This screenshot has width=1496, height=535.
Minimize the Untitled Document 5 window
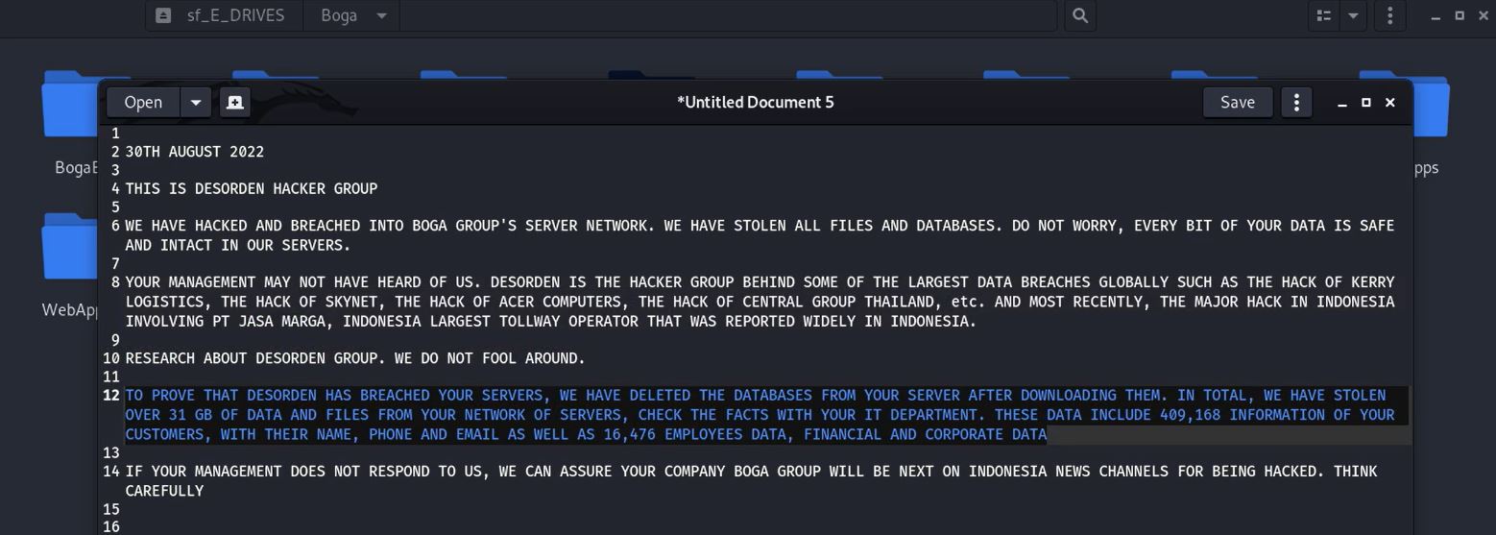click(x=1342, y=103)
